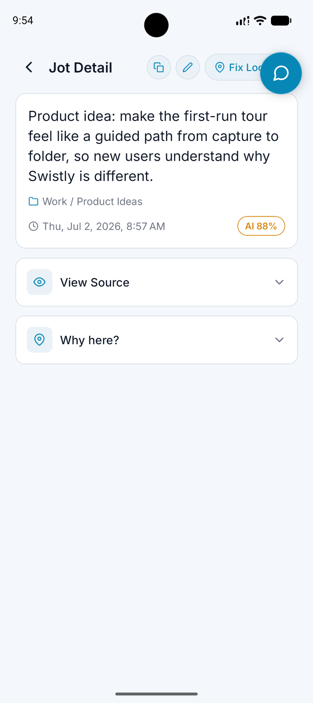Go back using the left chevron arrow

coord(29,67)
